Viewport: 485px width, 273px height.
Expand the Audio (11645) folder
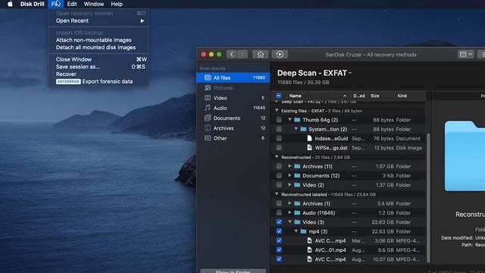[289, 212]
